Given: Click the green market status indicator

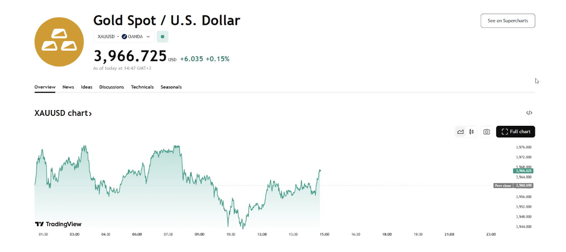Looking at the screenshot, I should [x=162, y=37].
